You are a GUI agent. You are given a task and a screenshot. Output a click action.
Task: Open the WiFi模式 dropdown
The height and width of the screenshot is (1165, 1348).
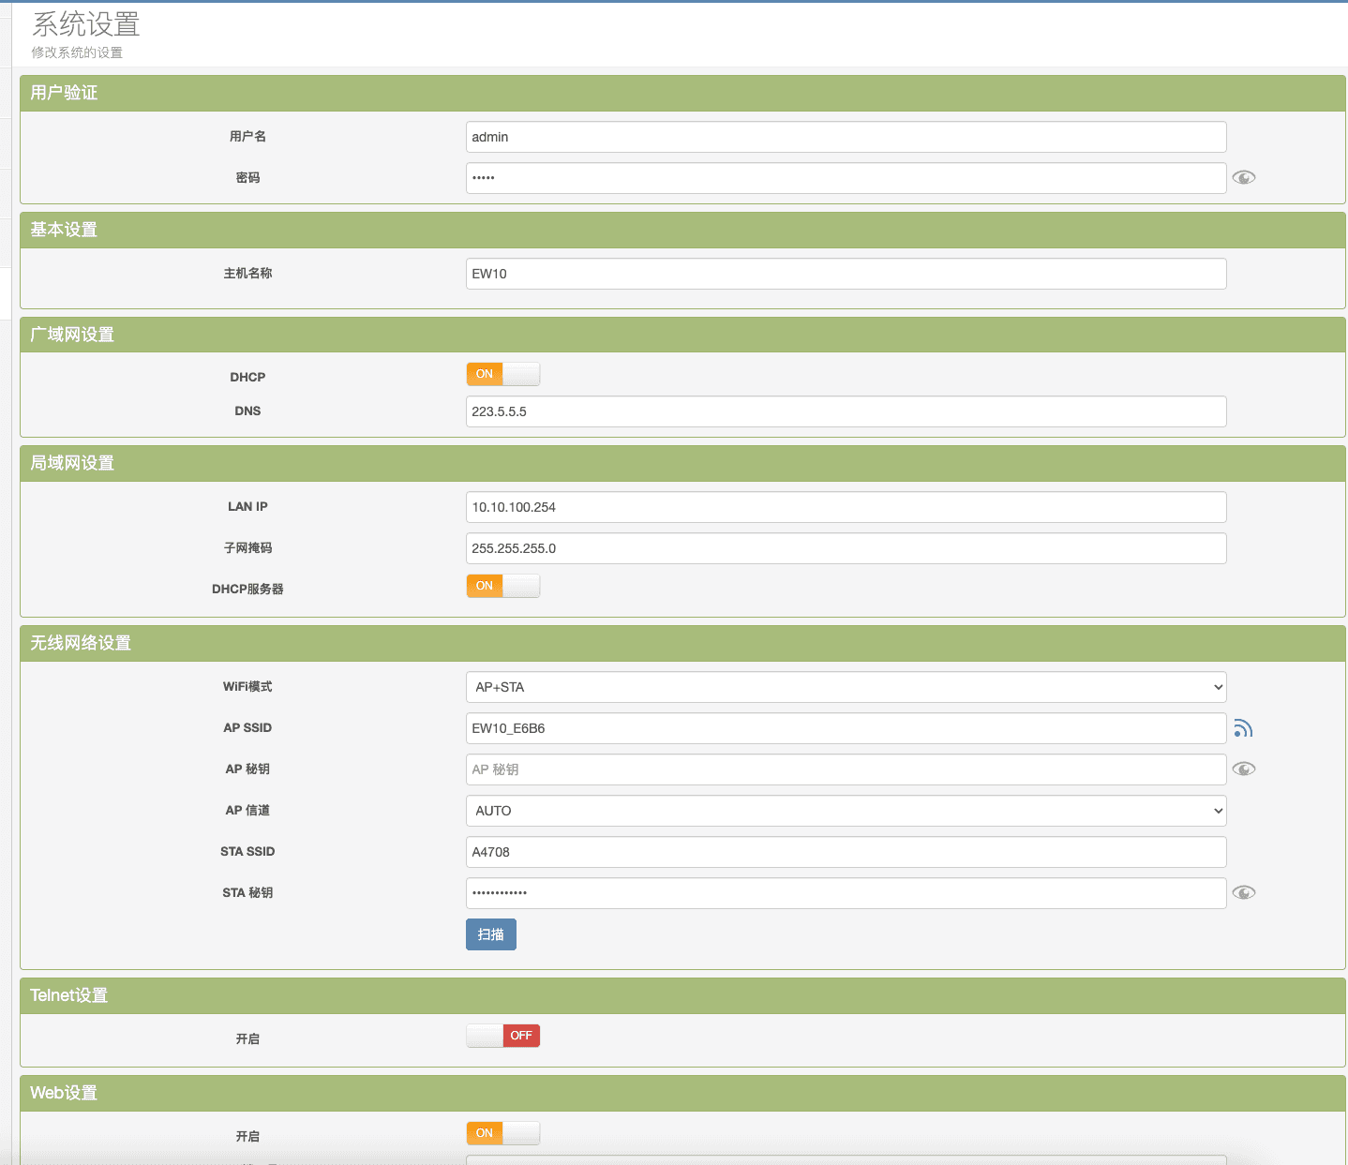pos(846,687)
